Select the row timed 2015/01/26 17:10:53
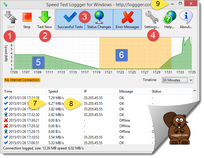The image size is (204, 158). [78, 137]
